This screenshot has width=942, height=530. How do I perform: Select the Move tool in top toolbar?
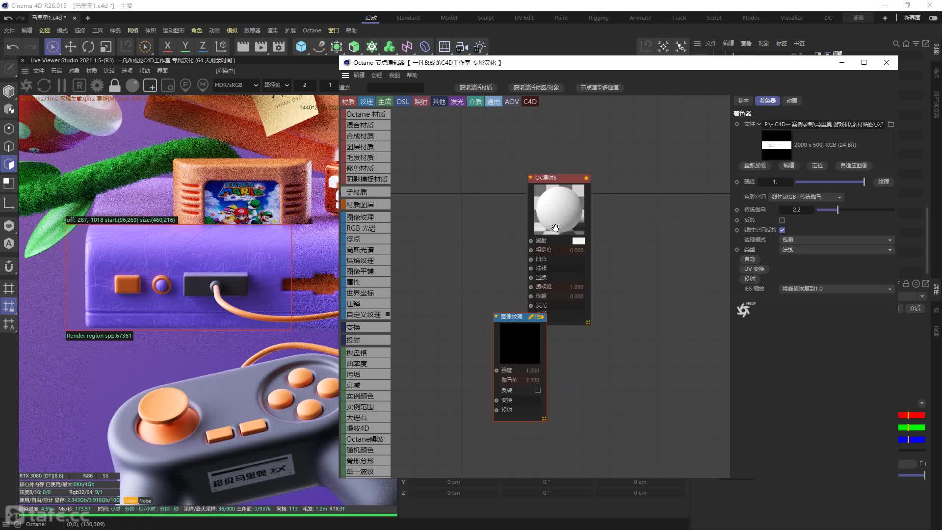(x=71, y=47)
